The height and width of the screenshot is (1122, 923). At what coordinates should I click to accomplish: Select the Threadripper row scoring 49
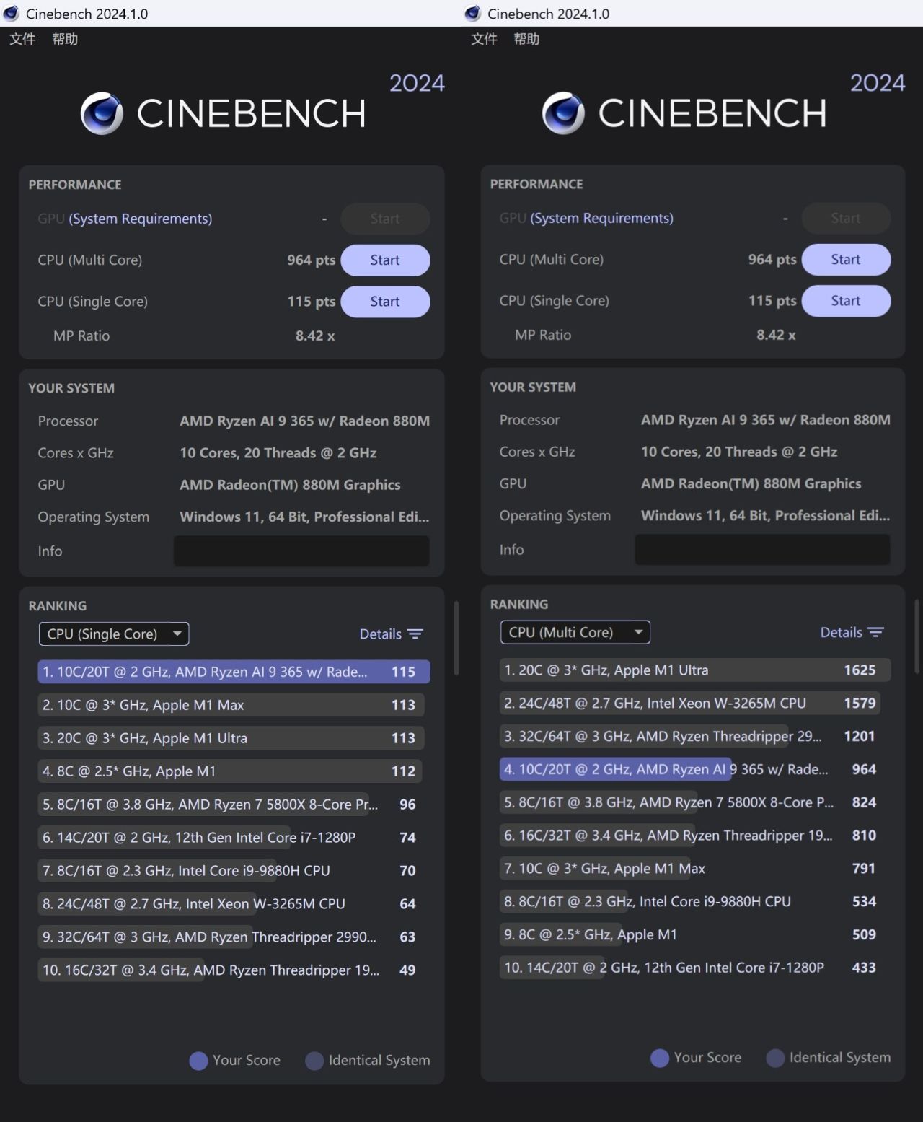[x=234, y=970]
